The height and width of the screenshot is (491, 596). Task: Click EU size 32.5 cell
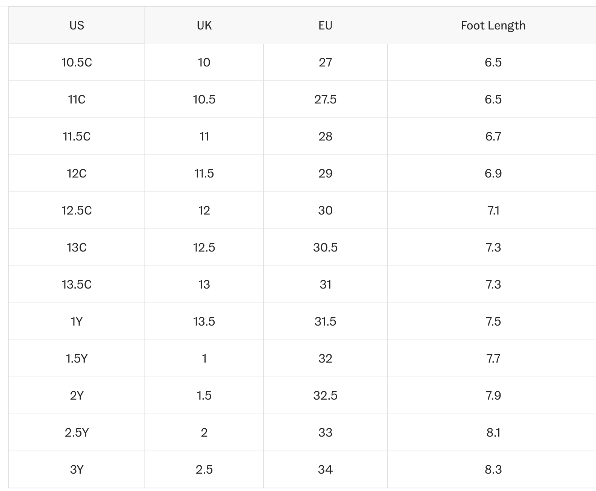pyautogui.click(x=325, y=395)
